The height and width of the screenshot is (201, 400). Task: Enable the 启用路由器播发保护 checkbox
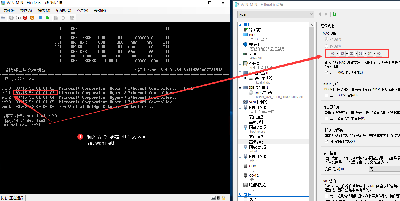[326, 118]
